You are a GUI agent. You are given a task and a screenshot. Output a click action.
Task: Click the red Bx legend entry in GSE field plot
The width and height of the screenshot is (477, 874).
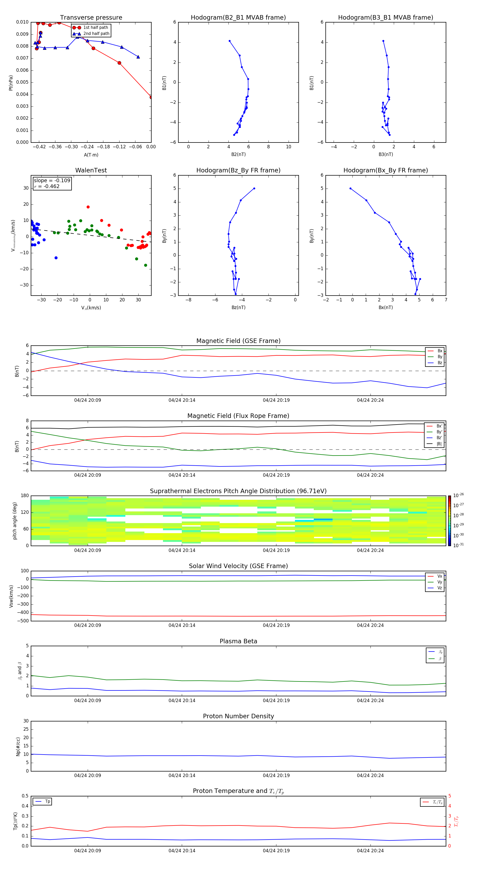click(435, 351)
